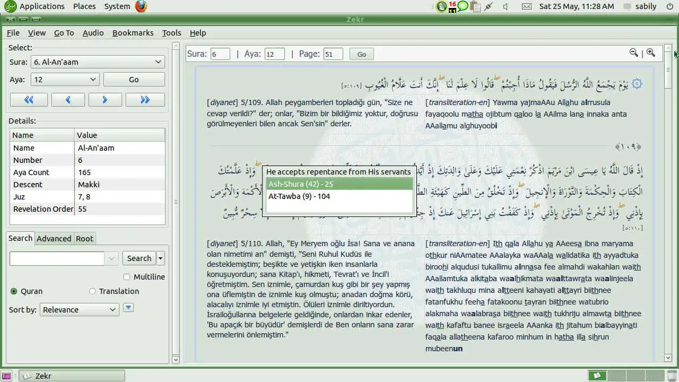This screenshot has height=382, width=679.
Task: Click the network connection plug icon
Action: 488,6
